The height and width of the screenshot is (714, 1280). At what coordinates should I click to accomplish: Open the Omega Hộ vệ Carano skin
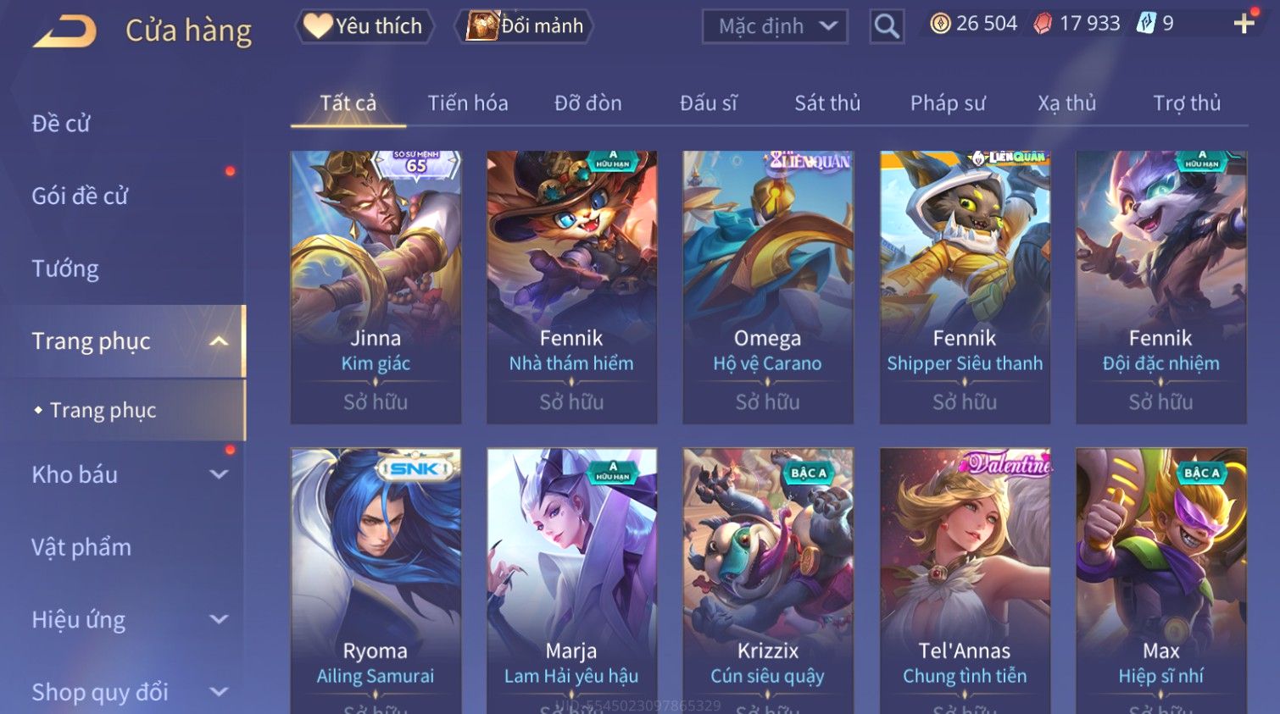tap(768, 287)
